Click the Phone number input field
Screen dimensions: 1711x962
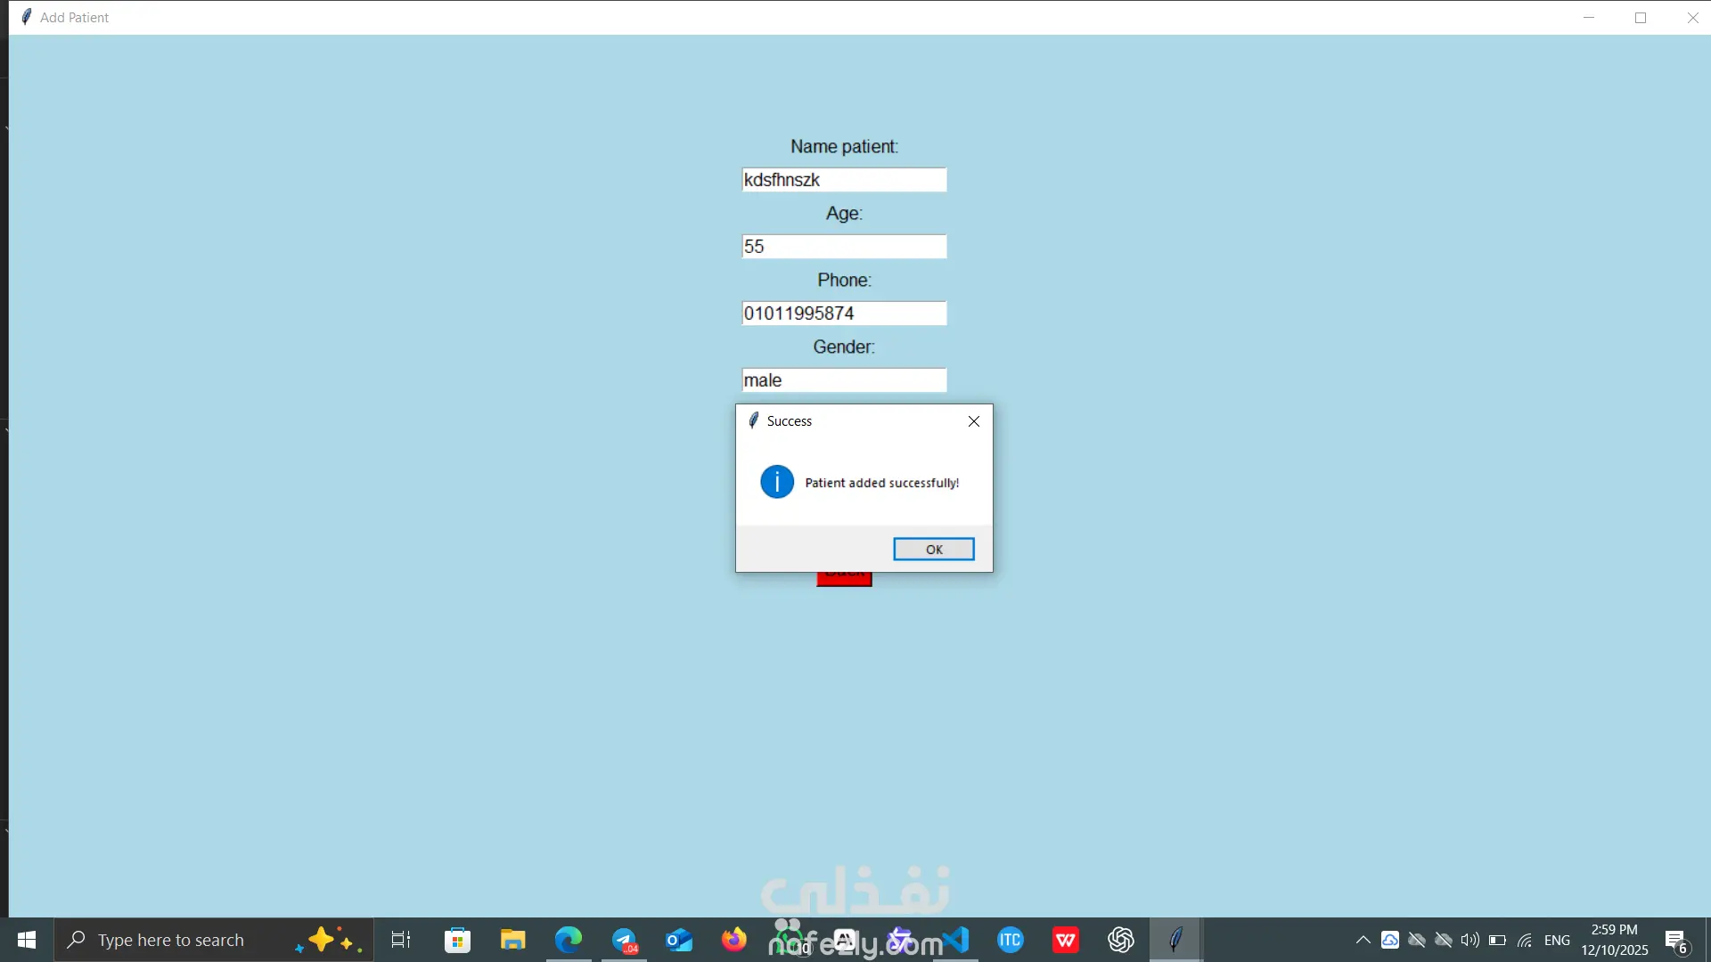point(843,314)
